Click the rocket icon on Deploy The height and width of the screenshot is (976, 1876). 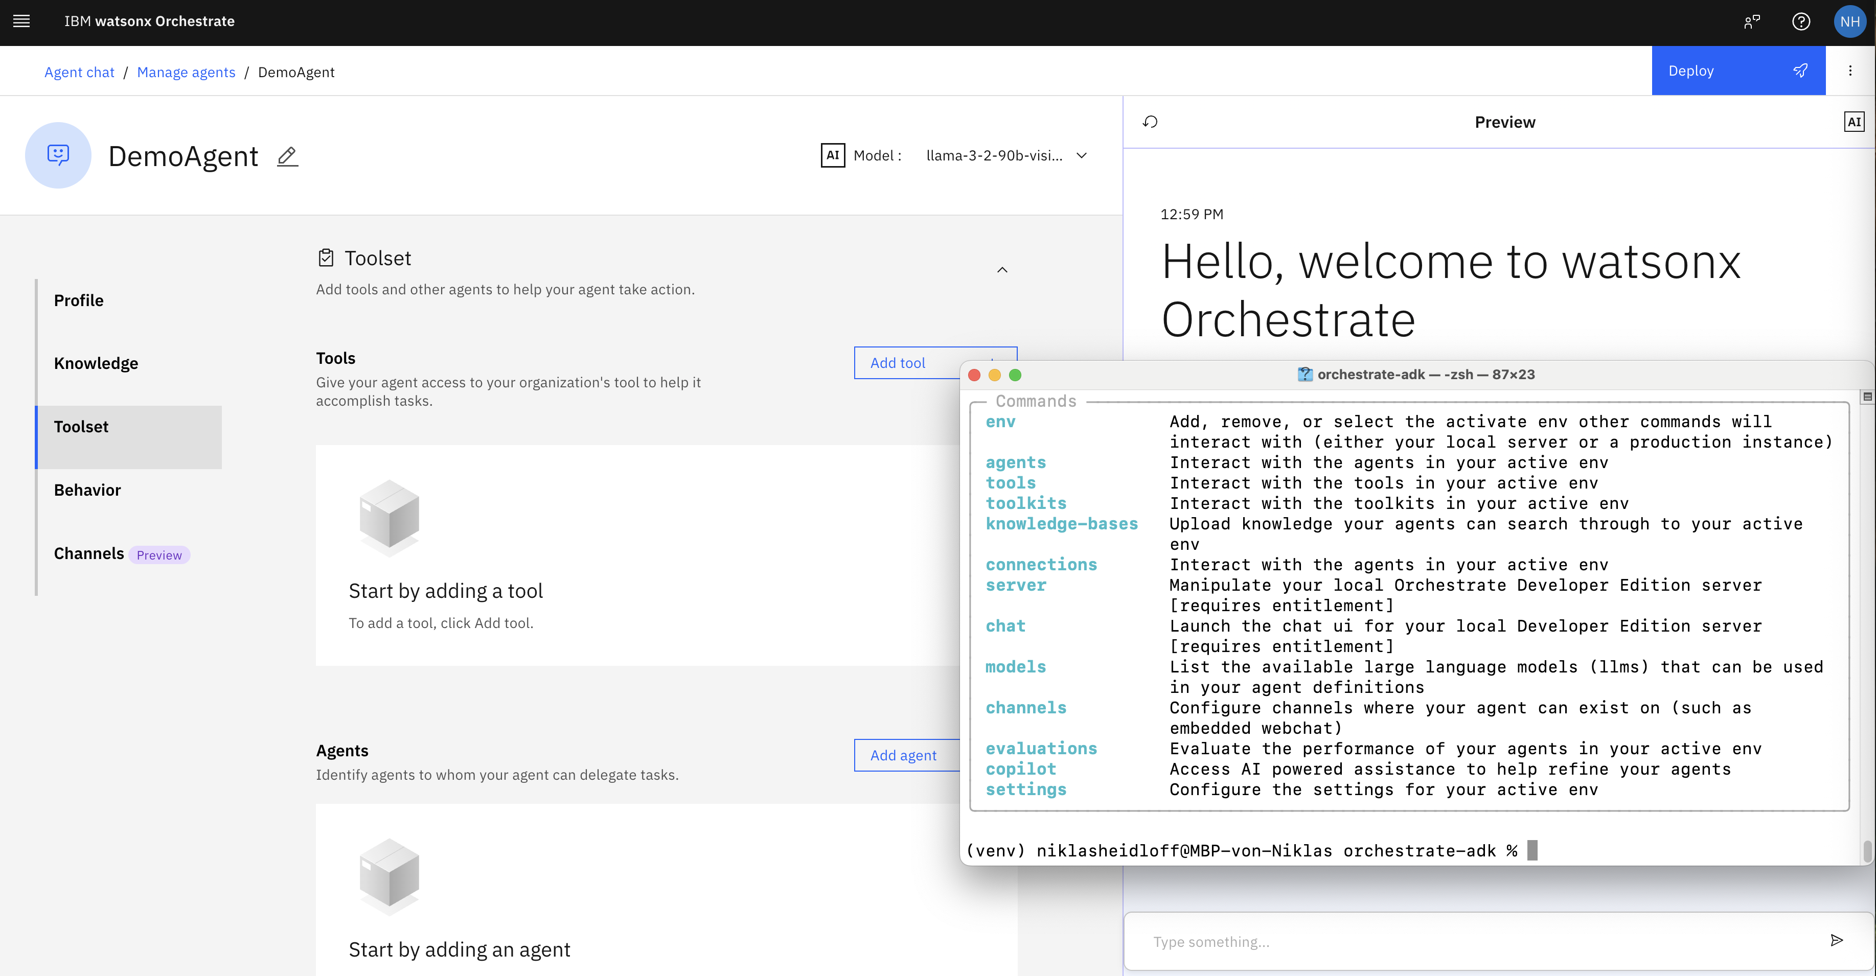1800,71
